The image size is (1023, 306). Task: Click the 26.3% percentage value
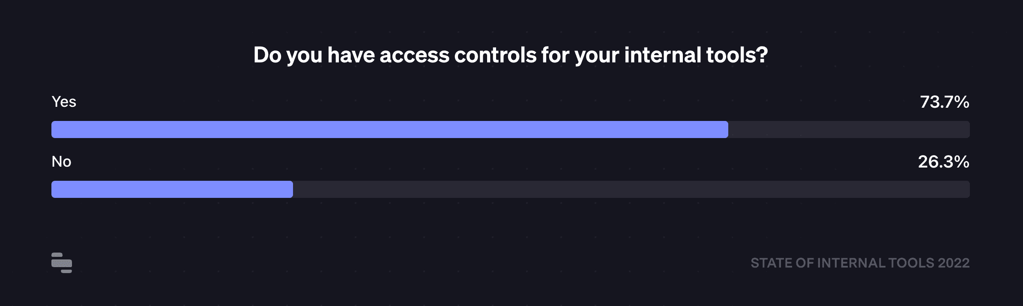point(943,162)
